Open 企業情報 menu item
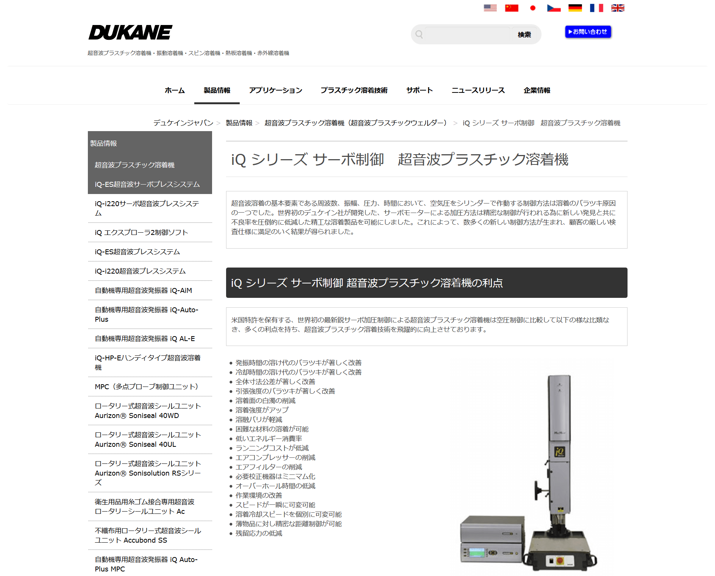 tap(537, 90)
